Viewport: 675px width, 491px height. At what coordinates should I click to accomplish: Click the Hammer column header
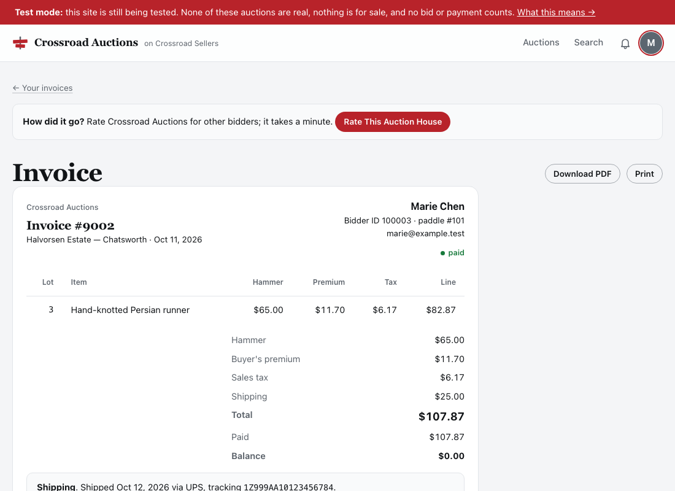pos(268,282)
